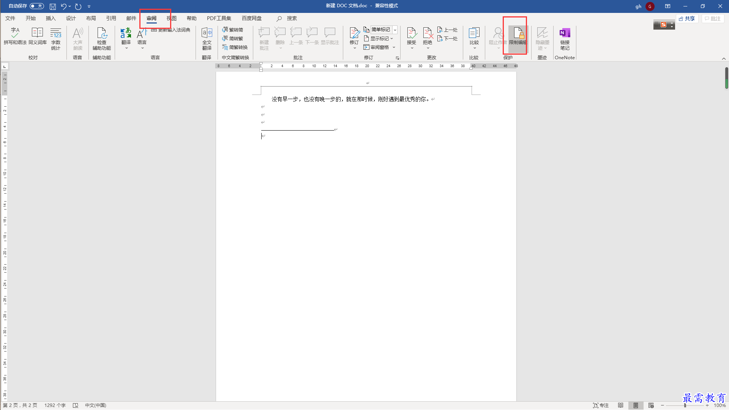Image resolution: width=729 pixels, height=410 pixels.
Task: Switch to Read Mode view in status bar
Action: [x=621, y=405]
